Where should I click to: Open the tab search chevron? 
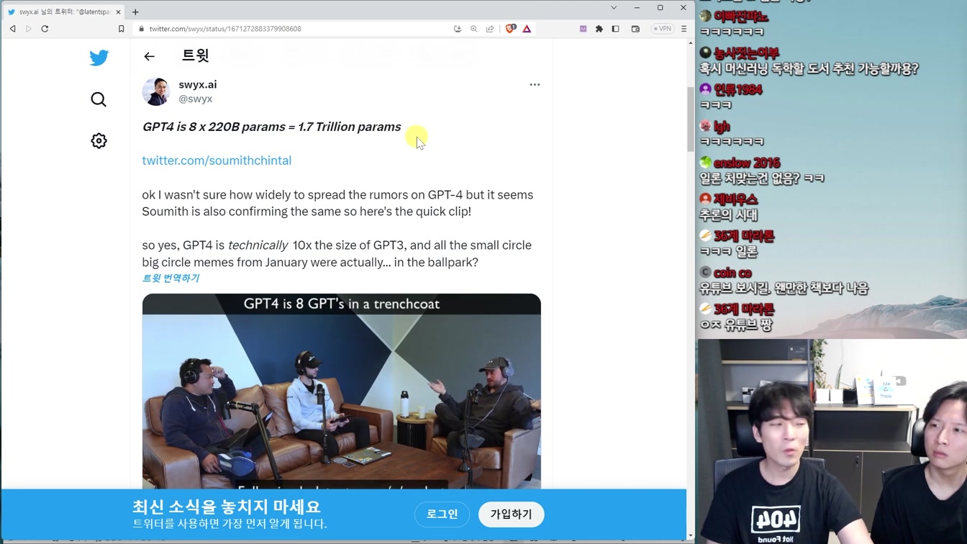click(x=614, y=8)
